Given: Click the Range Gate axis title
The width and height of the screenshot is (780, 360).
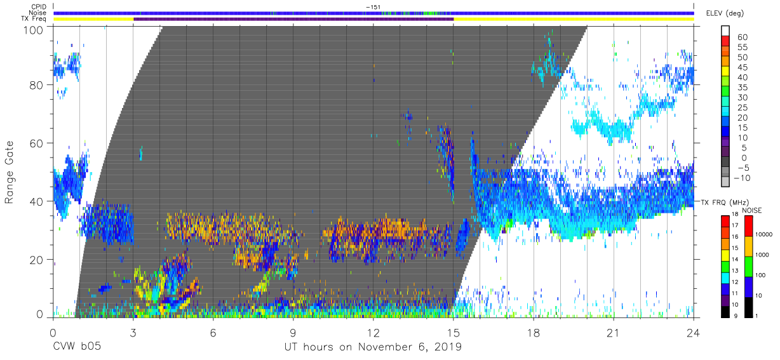Looking at the screenshot, I should point(10,172).
